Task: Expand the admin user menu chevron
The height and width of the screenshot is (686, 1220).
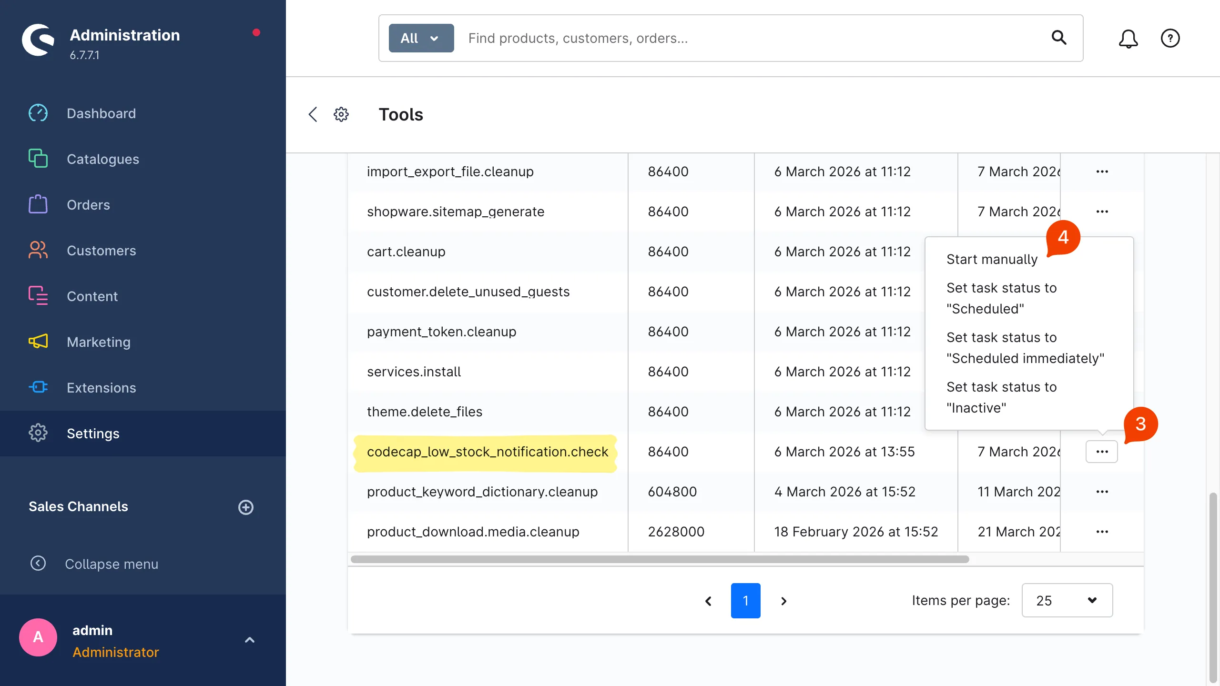Action: pos(250,640)
